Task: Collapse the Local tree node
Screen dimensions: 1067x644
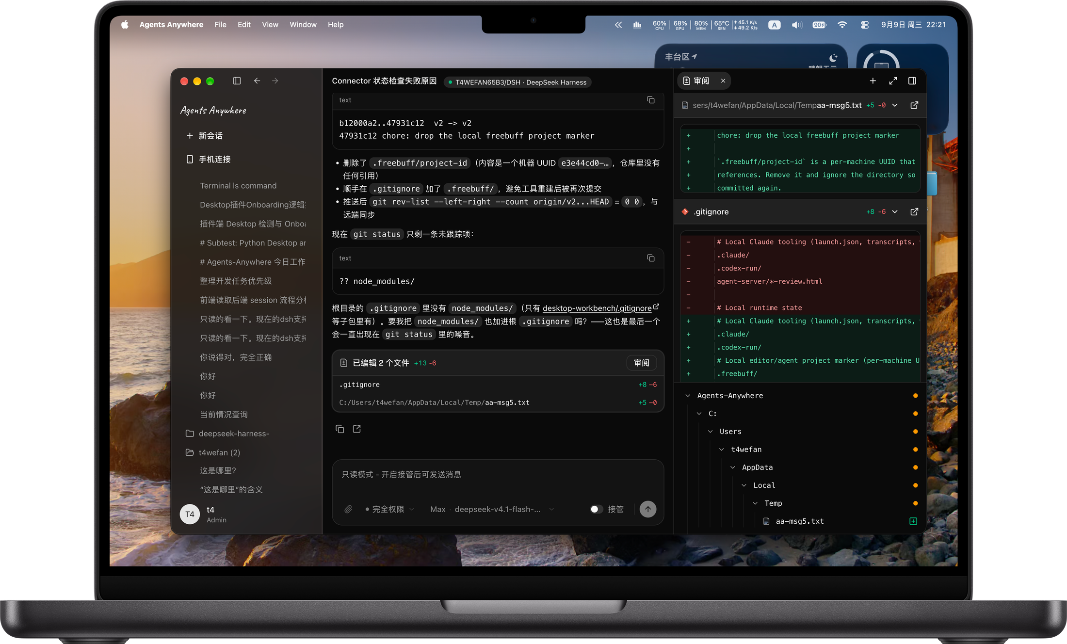Action: (744, 485)
